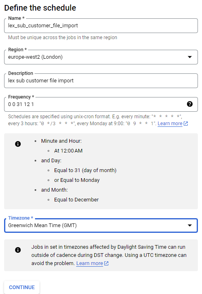The height and width of the screenshot is (294, 202).
Task: Select the europe-west2 (London) region field
Action: coord(101,57)
